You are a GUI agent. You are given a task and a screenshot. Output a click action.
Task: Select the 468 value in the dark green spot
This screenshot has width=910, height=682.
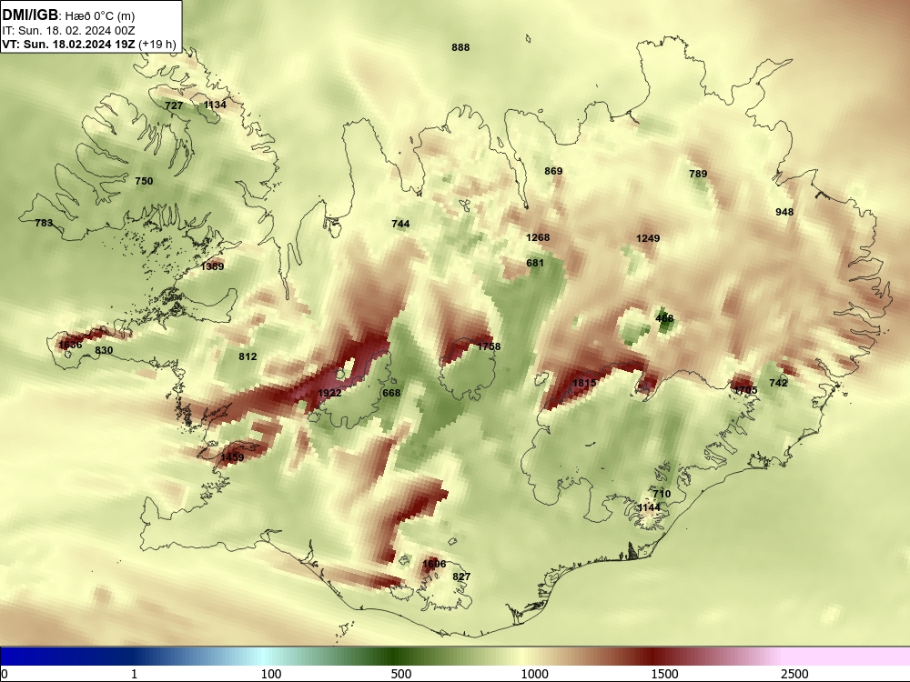click(x=664, y=318)
